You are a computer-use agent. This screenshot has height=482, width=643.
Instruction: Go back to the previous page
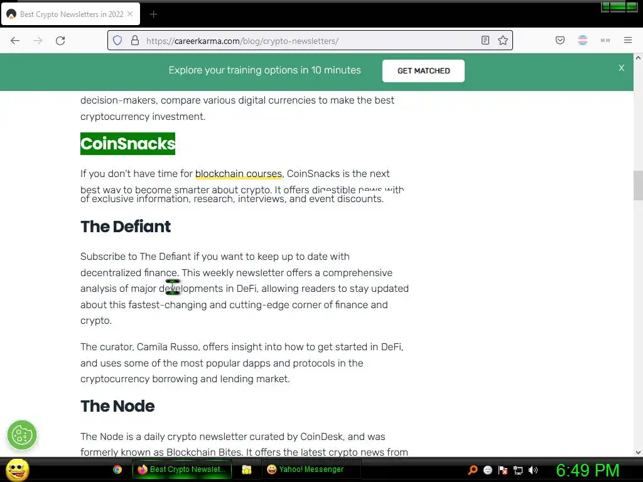pyautogui.click(x=15, y=41)
